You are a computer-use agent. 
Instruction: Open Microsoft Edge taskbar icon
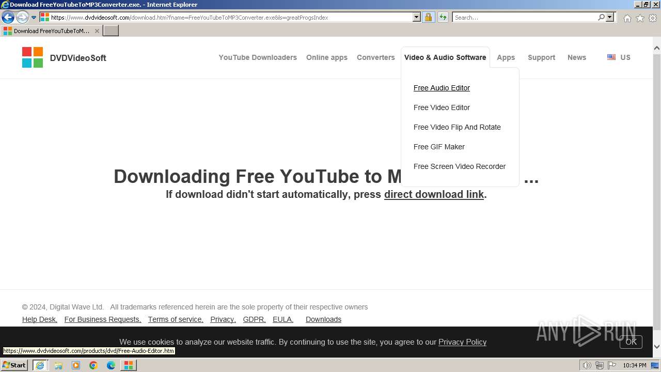point(111,365)
